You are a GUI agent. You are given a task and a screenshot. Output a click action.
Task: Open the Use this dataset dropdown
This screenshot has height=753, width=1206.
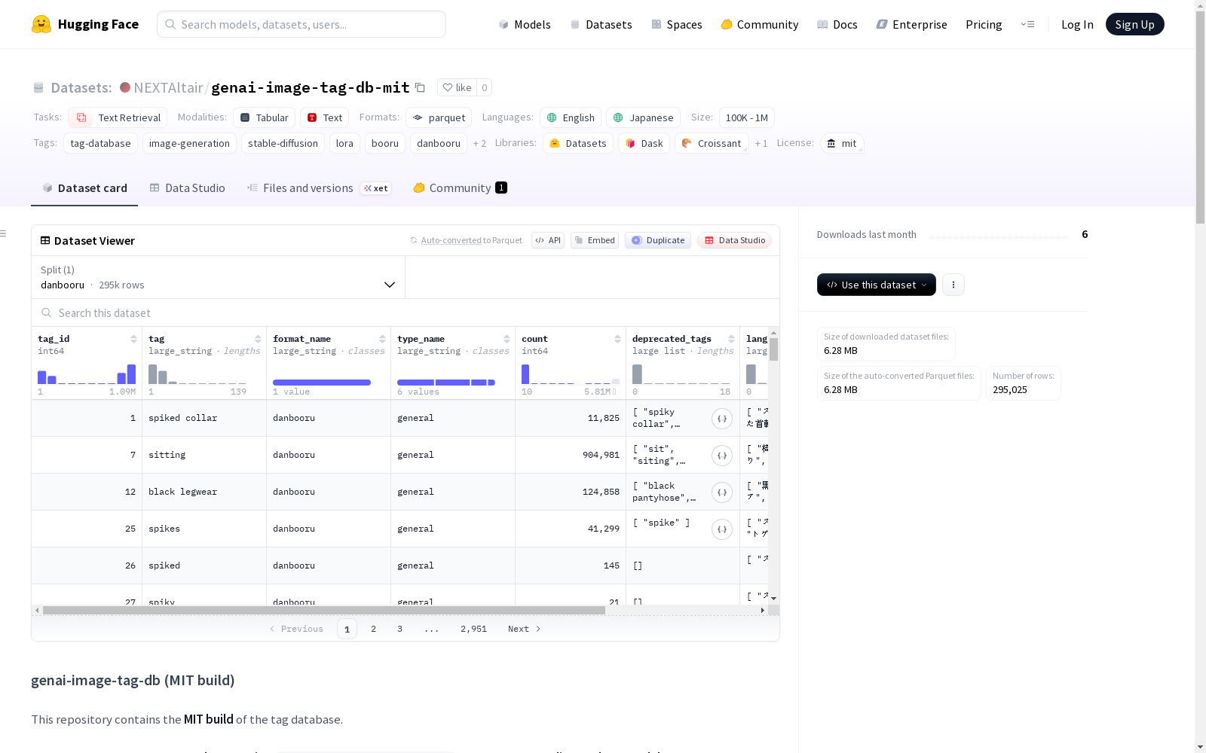(877, 285)
